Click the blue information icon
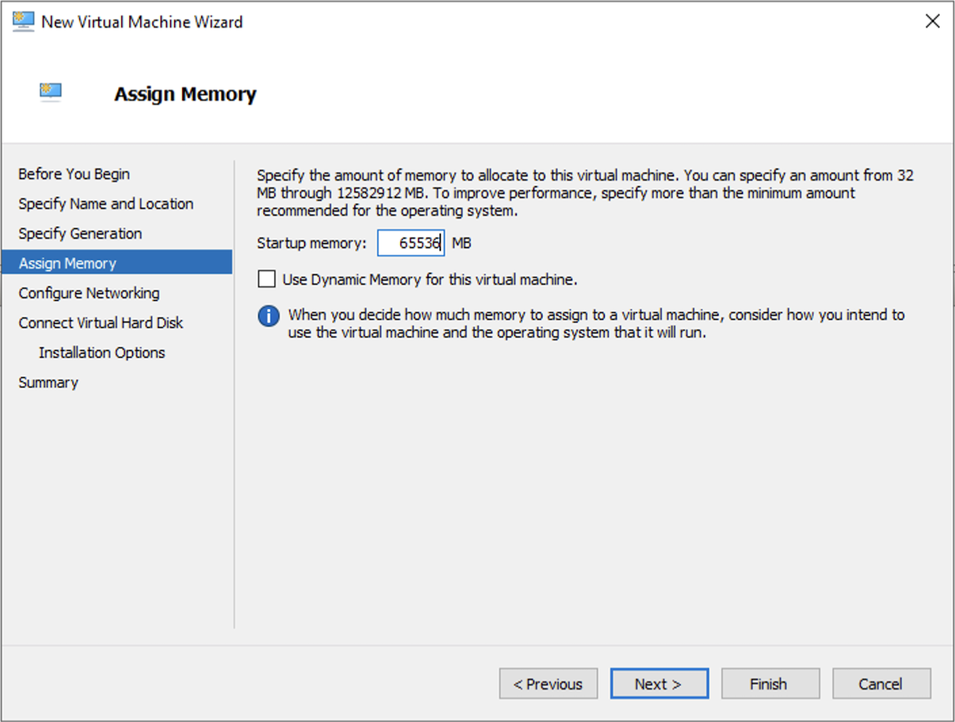The height and width of the screenshot is (722, 955). 268,316
